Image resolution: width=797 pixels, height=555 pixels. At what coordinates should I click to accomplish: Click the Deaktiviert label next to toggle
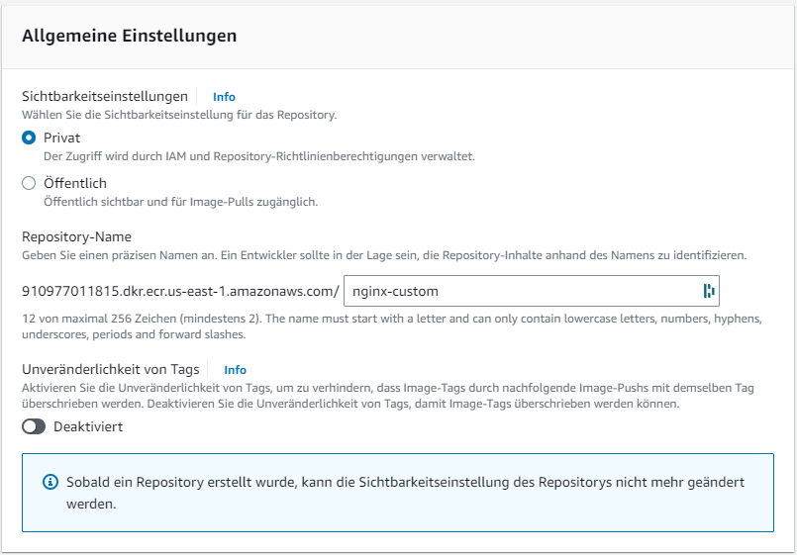click(x=88, y=426)
